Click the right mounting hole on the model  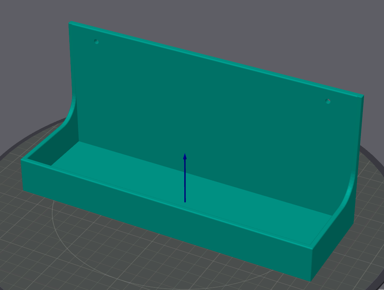[x=328, y=101]
